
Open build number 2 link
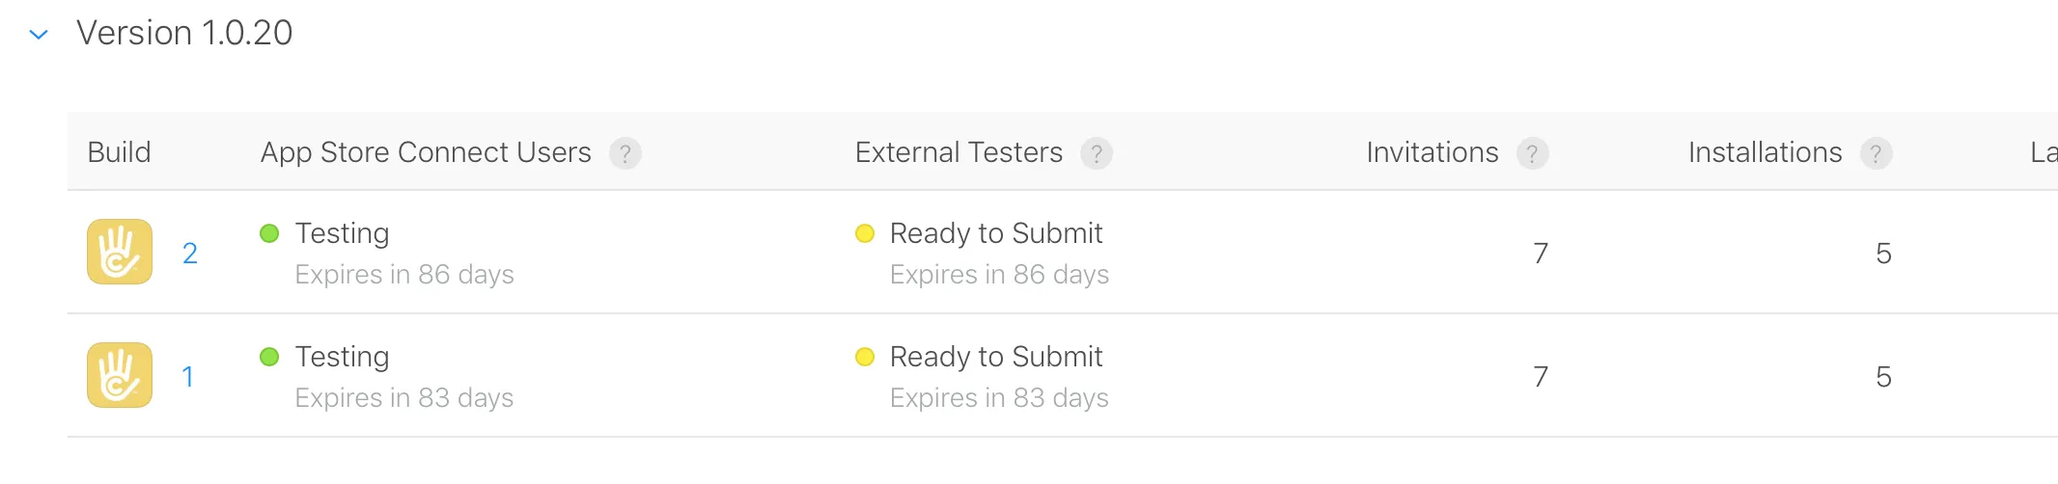(x=190, y=253)
